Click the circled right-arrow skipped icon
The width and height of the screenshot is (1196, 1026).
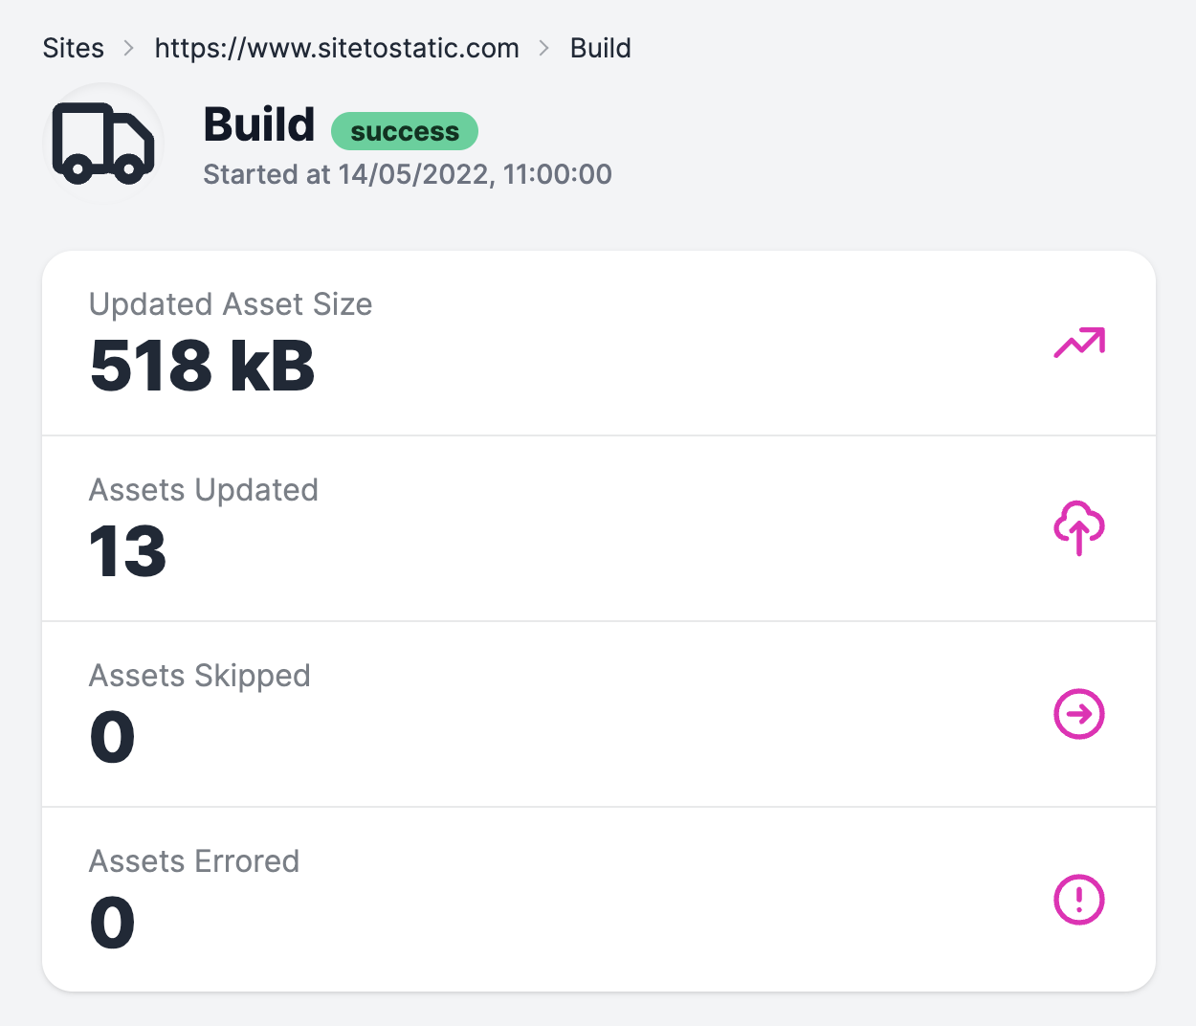tap(1078, 714)
